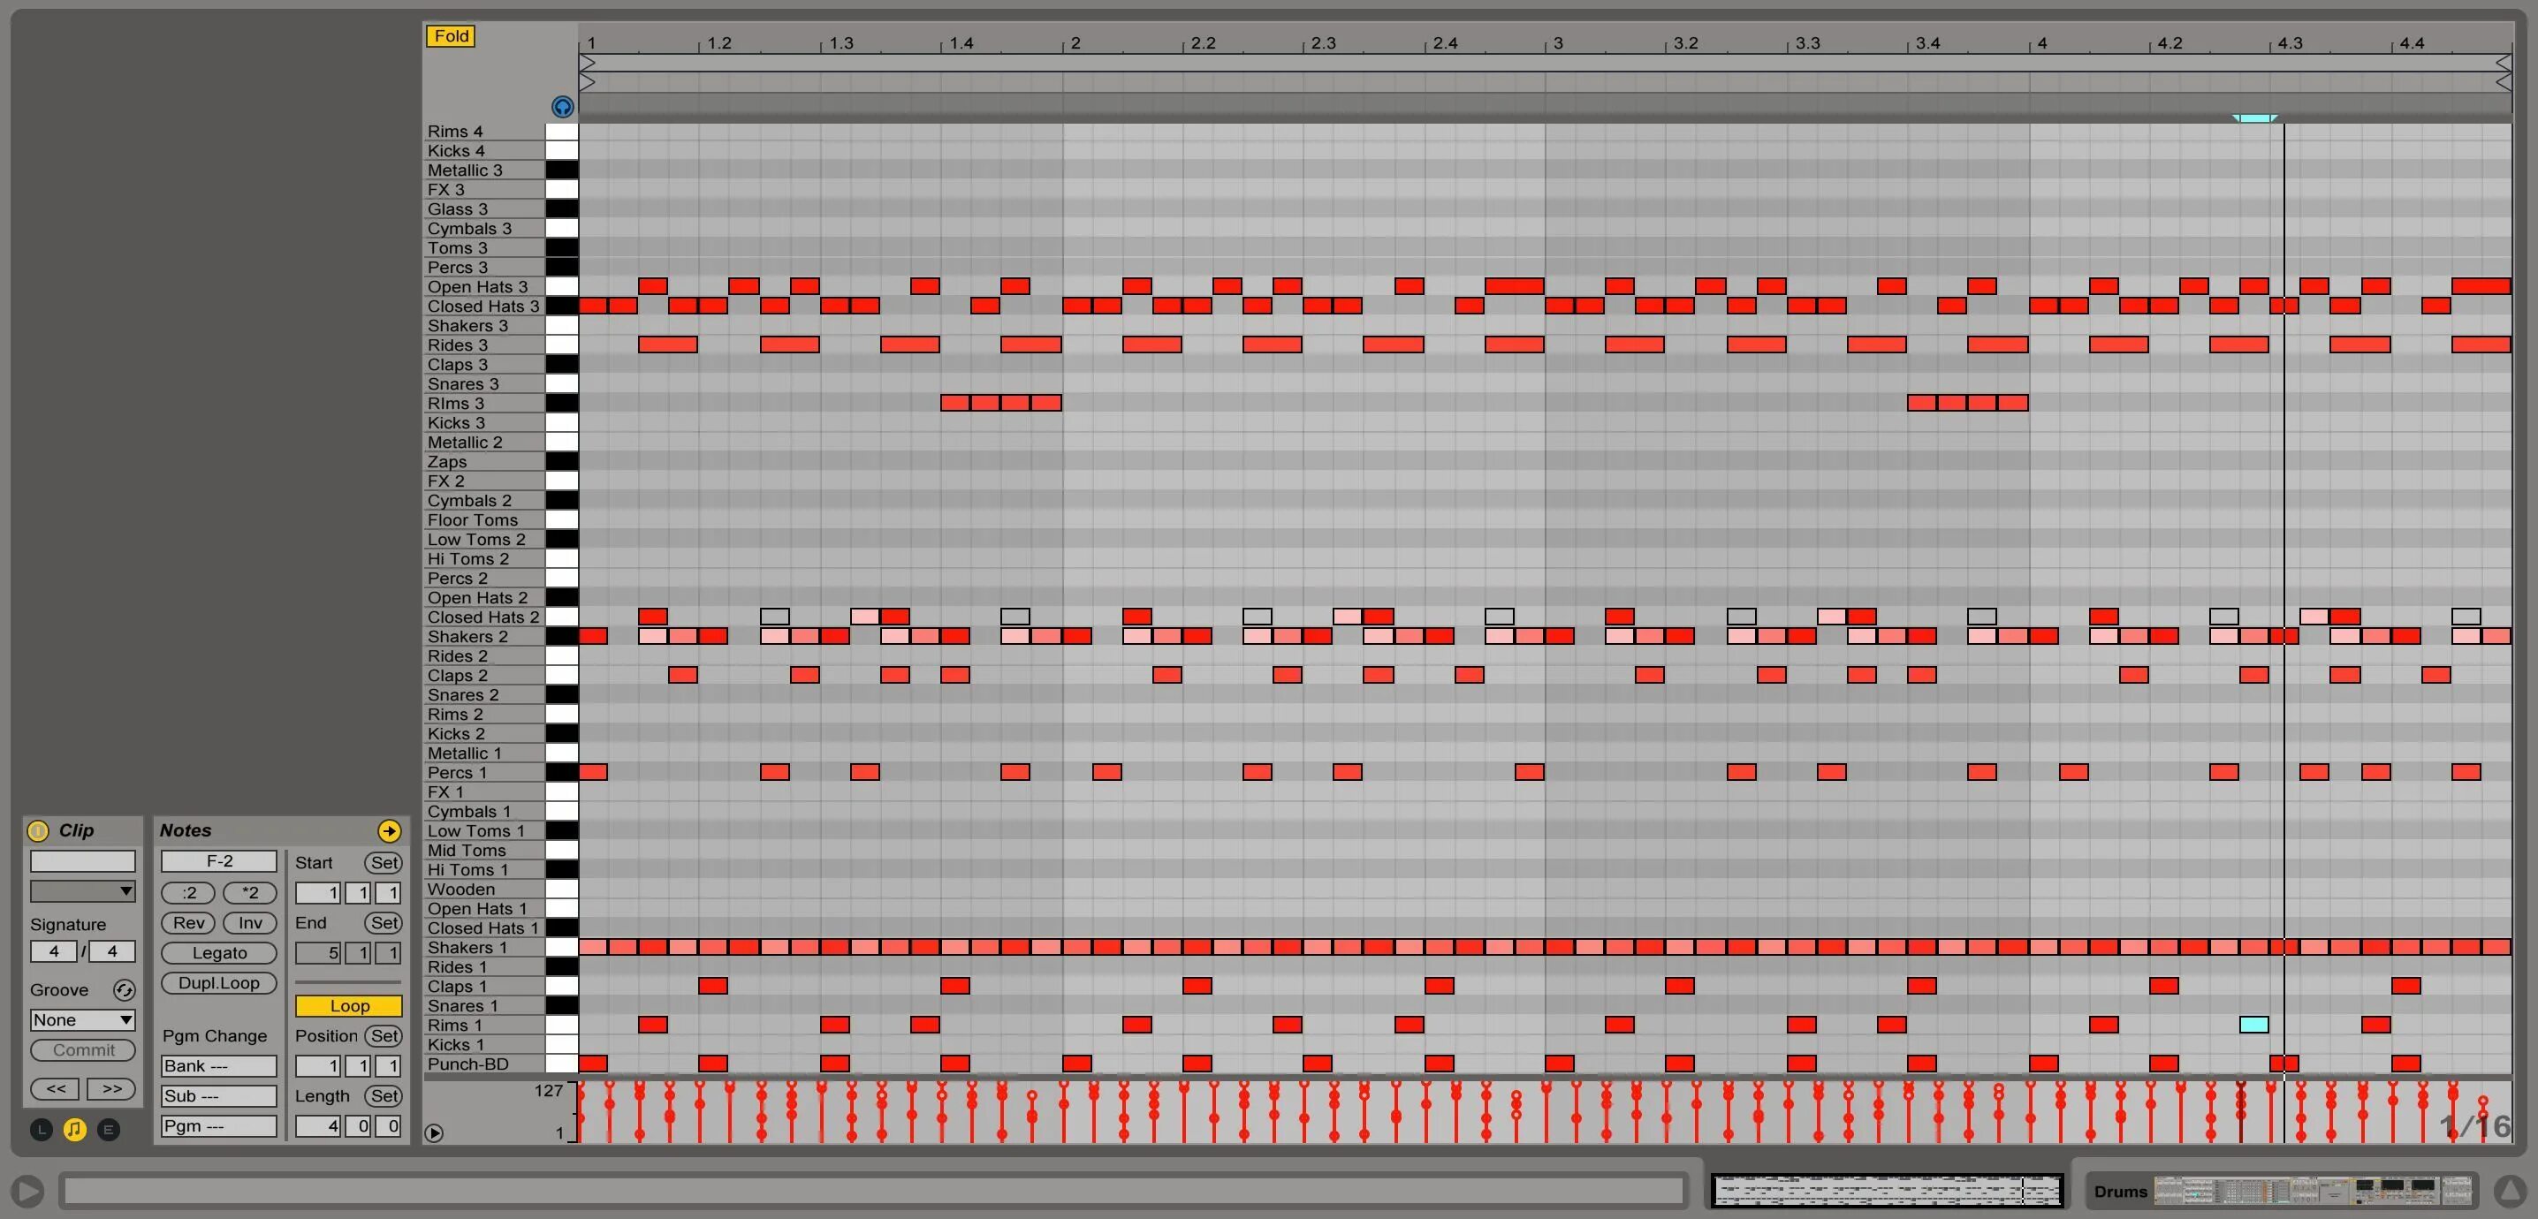Click the Bank program change field

click(219, 1065)
